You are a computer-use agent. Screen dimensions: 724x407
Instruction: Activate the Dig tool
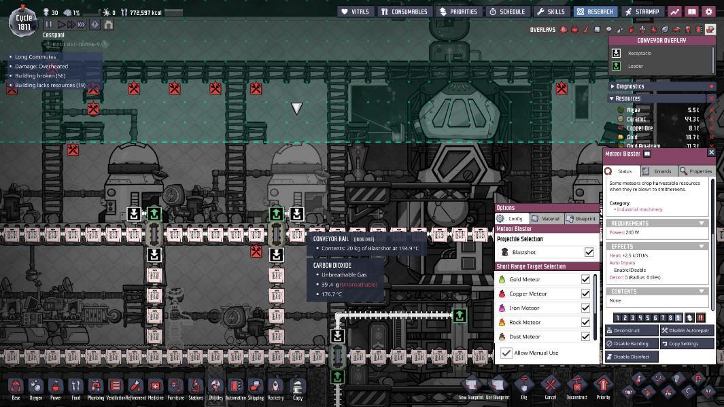pyautogui.click(x=523, y=387)
